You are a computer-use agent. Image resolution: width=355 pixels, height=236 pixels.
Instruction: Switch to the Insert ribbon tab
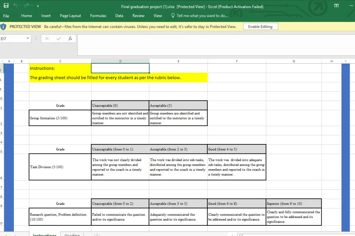click(46, 16)
